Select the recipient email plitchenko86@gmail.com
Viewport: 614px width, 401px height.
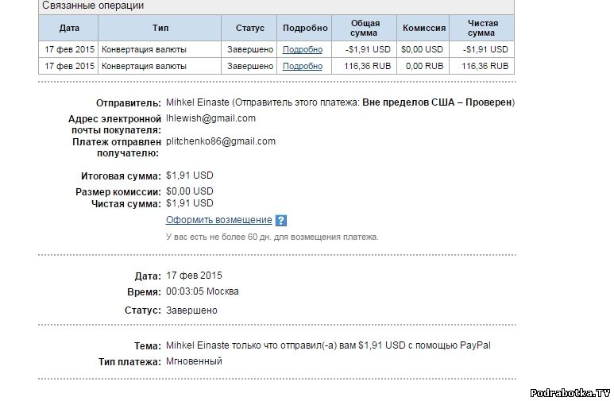[x=221, y=141]
